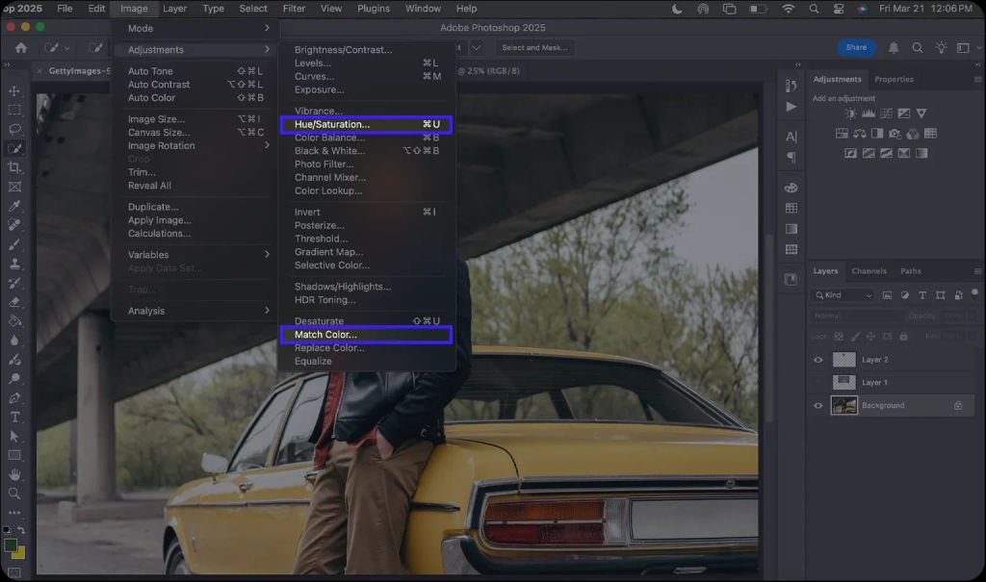Select the Move tool
The image size is (986, 582).
pyautogui.click(x=14, y=90)
